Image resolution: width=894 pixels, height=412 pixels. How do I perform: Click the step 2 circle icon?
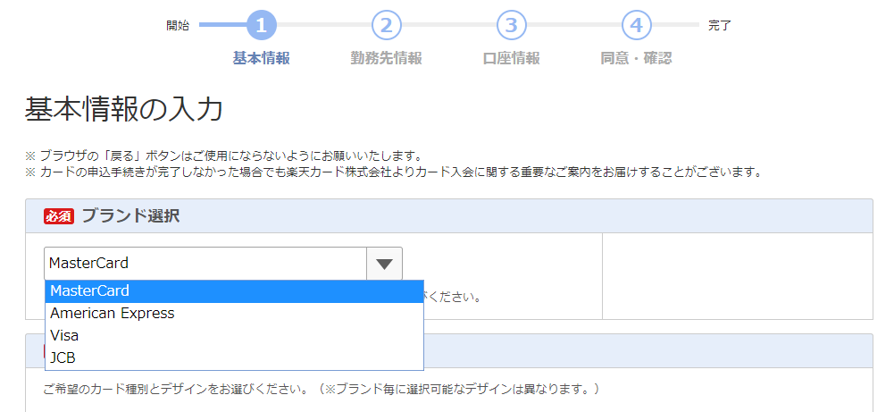[386, 25]
